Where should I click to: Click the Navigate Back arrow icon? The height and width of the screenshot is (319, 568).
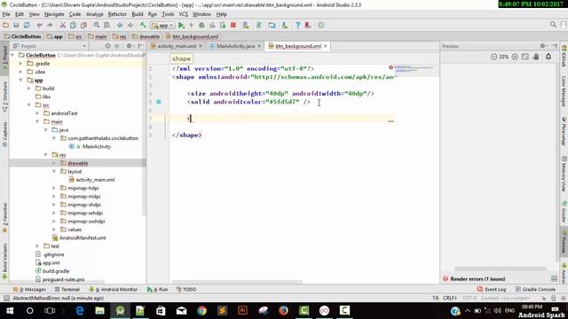coord(120,26)
